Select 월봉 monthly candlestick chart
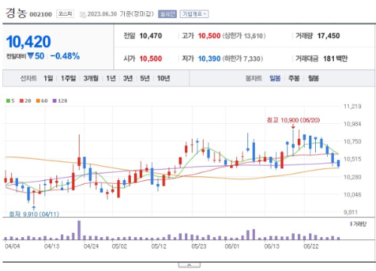The width and height of the screenshot is (376, 271). tap(314, 78)
